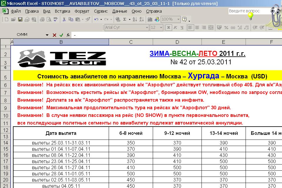Toggle bold formatting (Ж)
The width and height of the screenshot is (282, 188).
(x=169, y=28)
